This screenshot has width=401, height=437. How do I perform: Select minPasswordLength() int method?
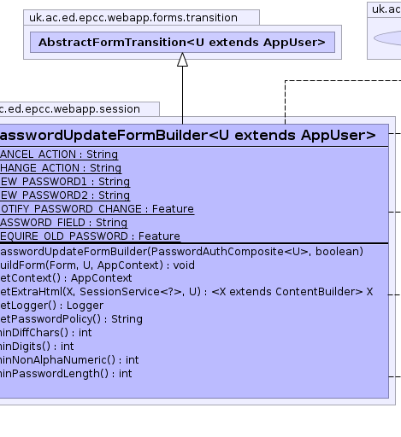66,374
